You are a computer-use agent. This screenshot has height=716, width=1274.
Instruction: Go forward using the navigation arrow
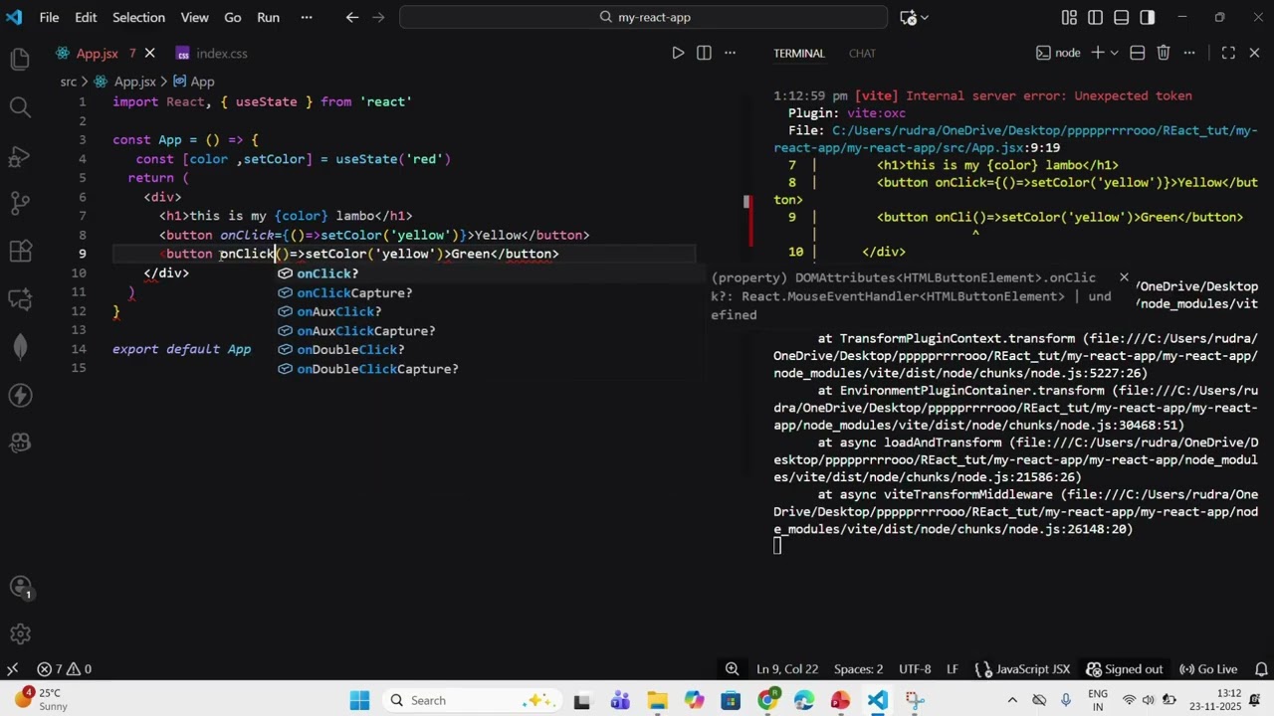click(x=379, y=17)
